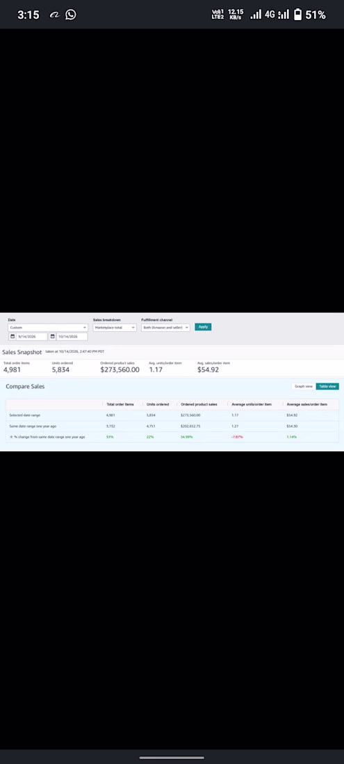Screen dimensions: 344x764
Task: Click the Sales Snapshot heading
Action: tap(22, 352)
